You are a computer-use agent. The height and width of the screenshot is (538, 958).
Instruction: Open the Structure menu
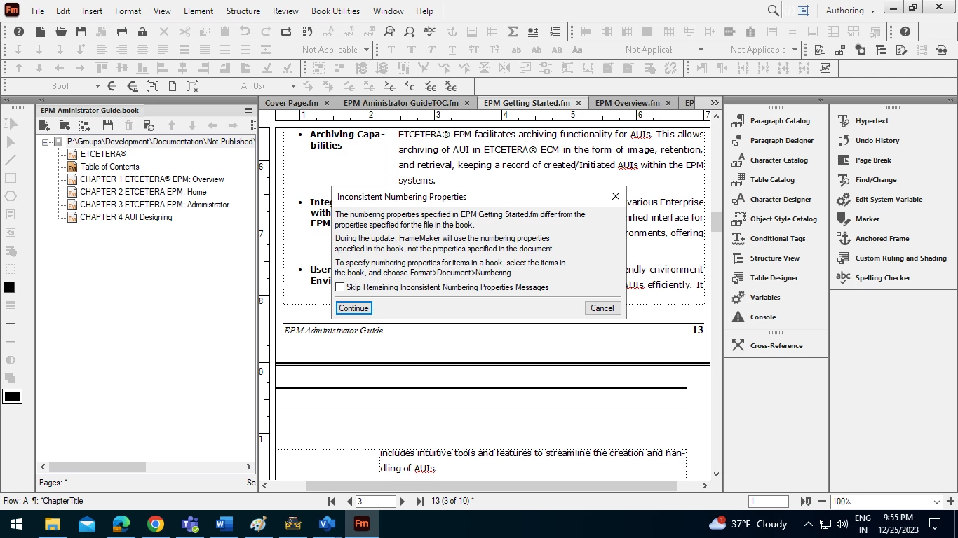[x=243, y=11]
